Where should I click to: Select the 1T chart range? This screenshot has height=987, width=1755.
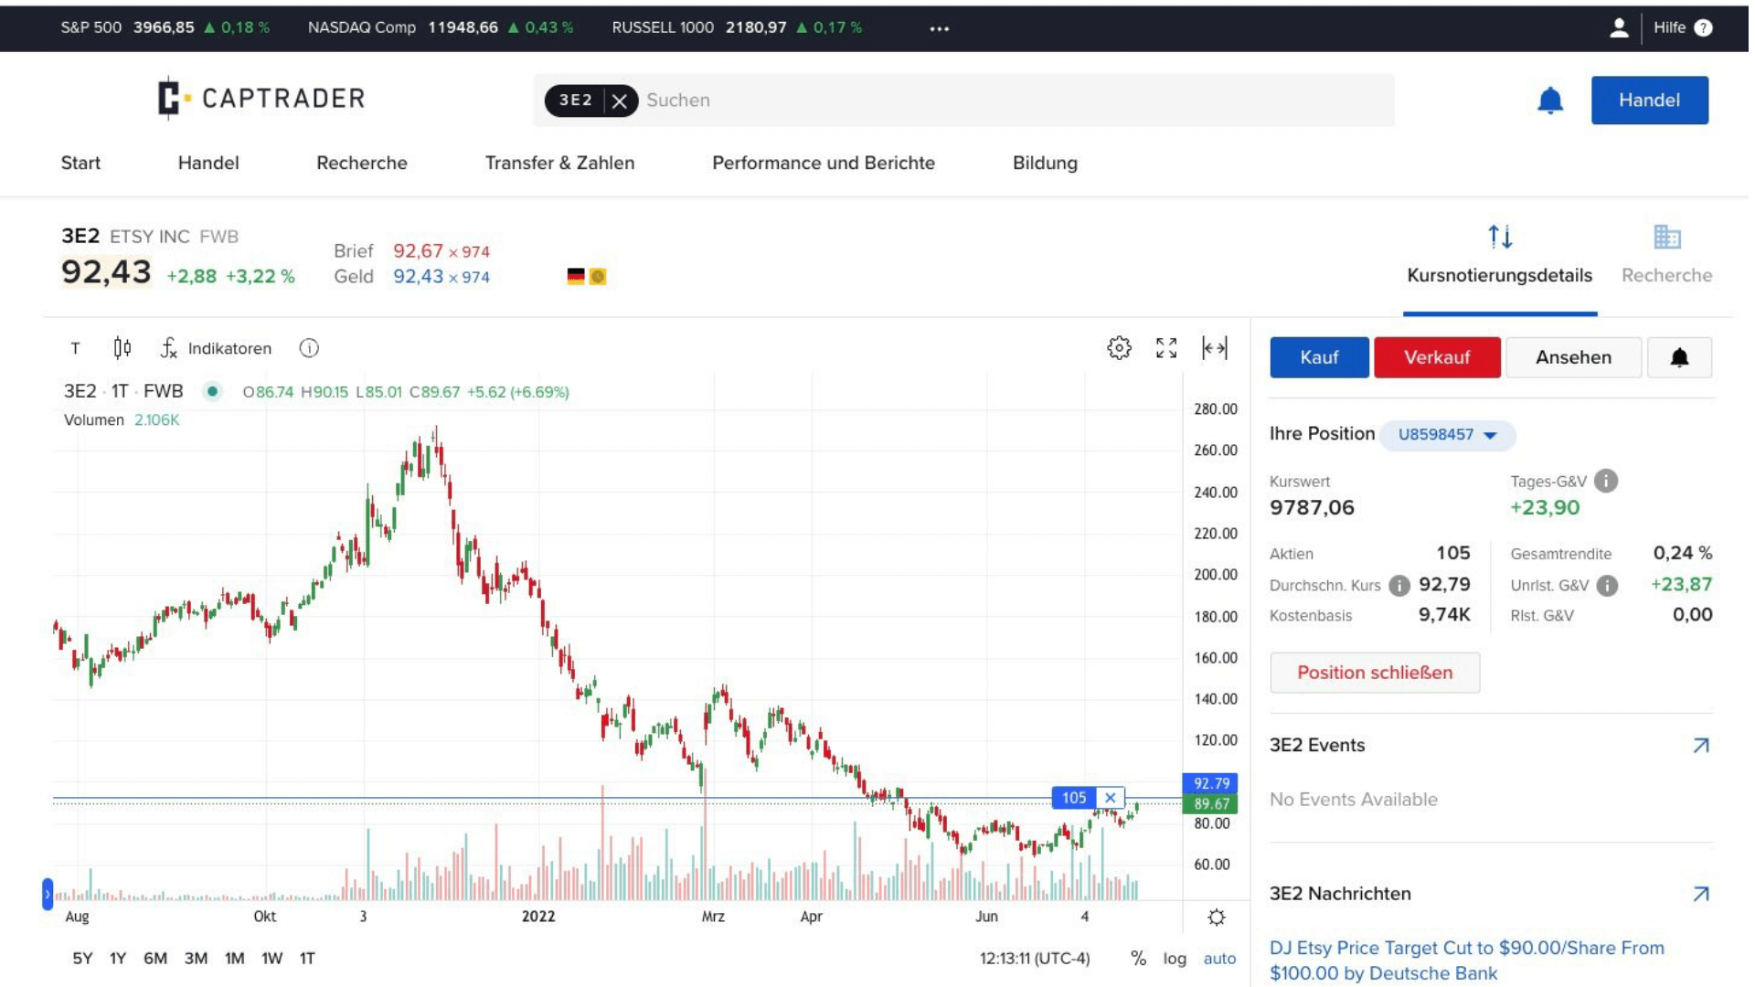coord(307,959)
